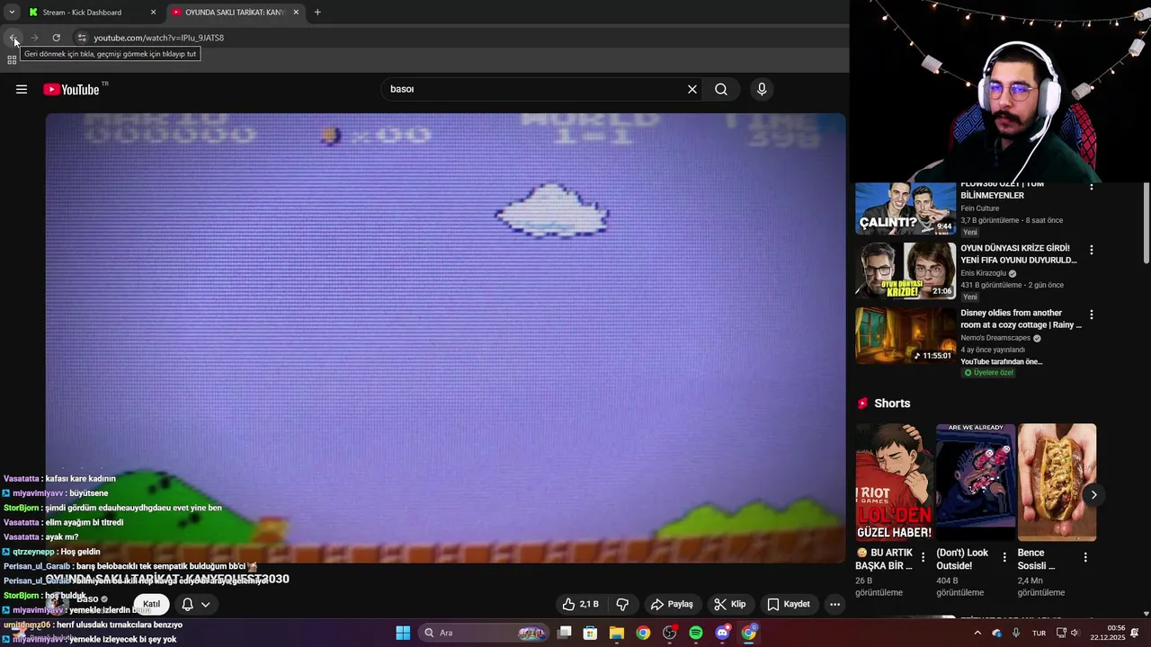Click OYUN DÜNYASI KRİZE GİRDİ title
Viewport: 1151px width, 647px height.
pos(1018,254)
